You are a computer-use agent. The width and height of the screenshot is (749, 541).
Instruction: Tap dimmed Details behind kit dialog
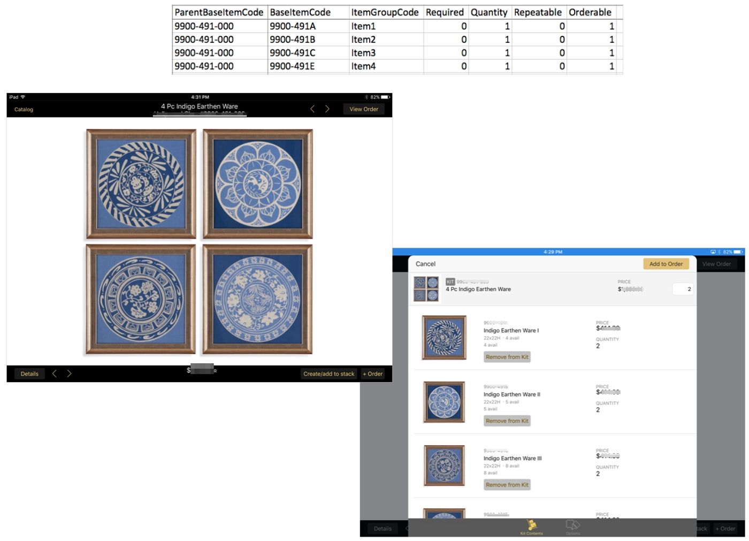pyautogui.click(x=383, y=528)
